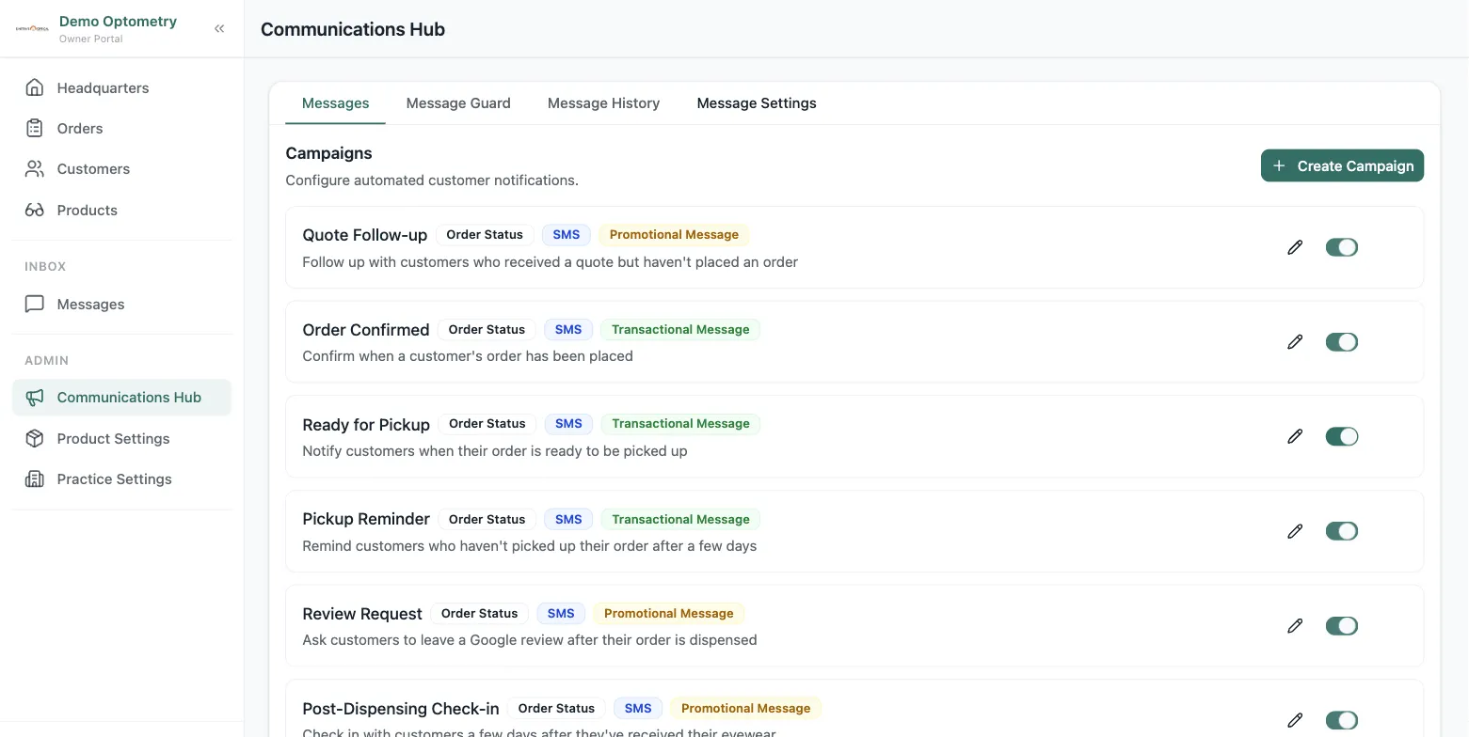Collapse the sidebar with the double-chevron icon
The height and width of the screenshot is (737, 1469).
[219, 28]
